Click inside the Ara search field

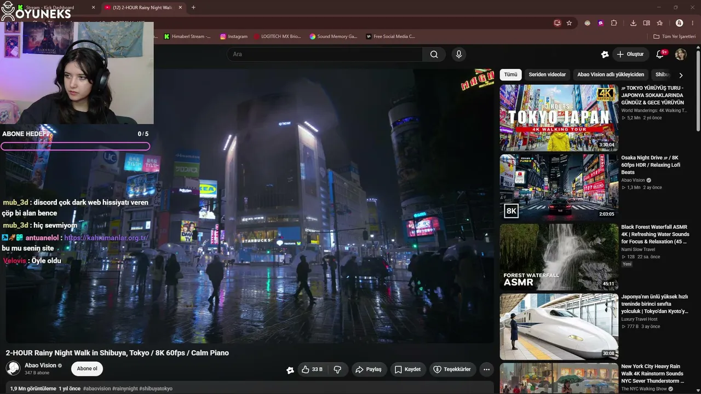coord(324,54)
